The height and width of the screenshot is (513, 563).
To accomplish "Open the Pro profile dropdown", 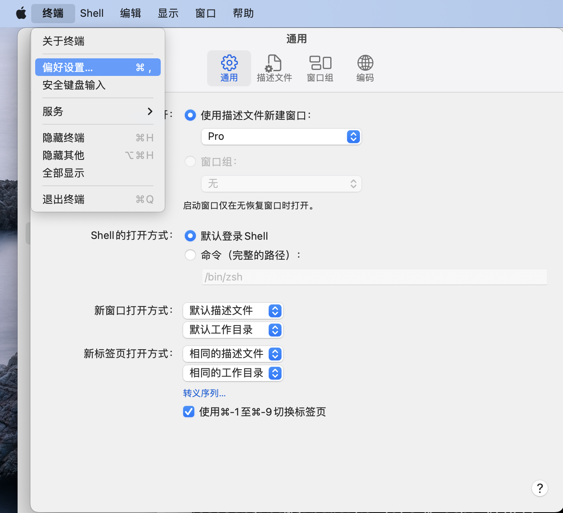I will click(281, 137).
